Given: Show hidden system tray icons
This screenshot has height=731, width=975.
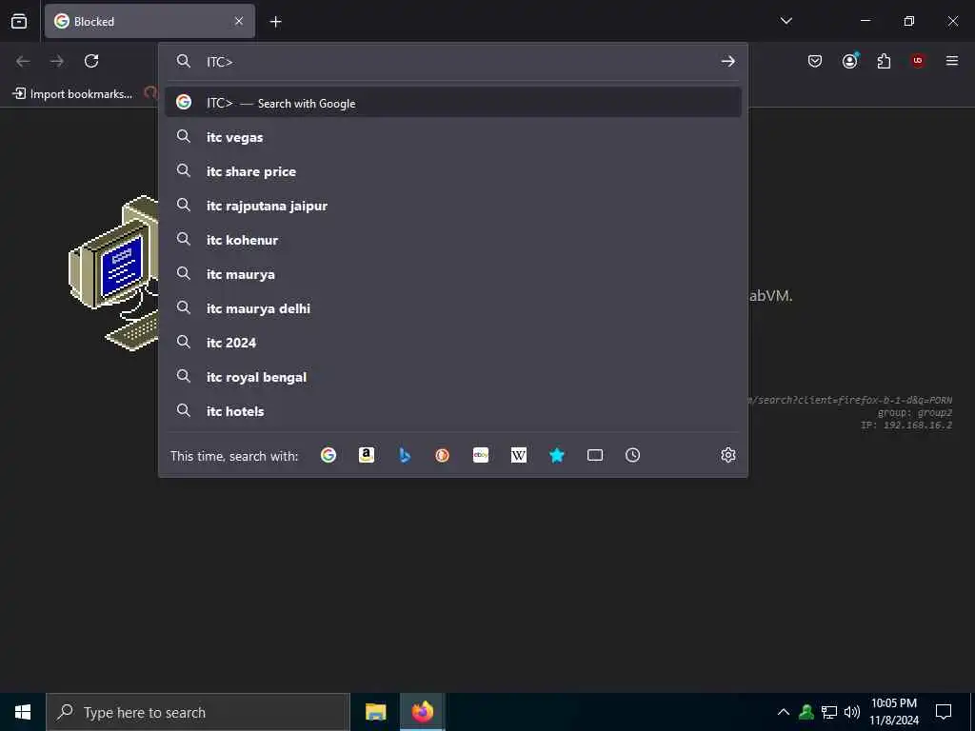Looking at the screenshot, I should point(784,712).
